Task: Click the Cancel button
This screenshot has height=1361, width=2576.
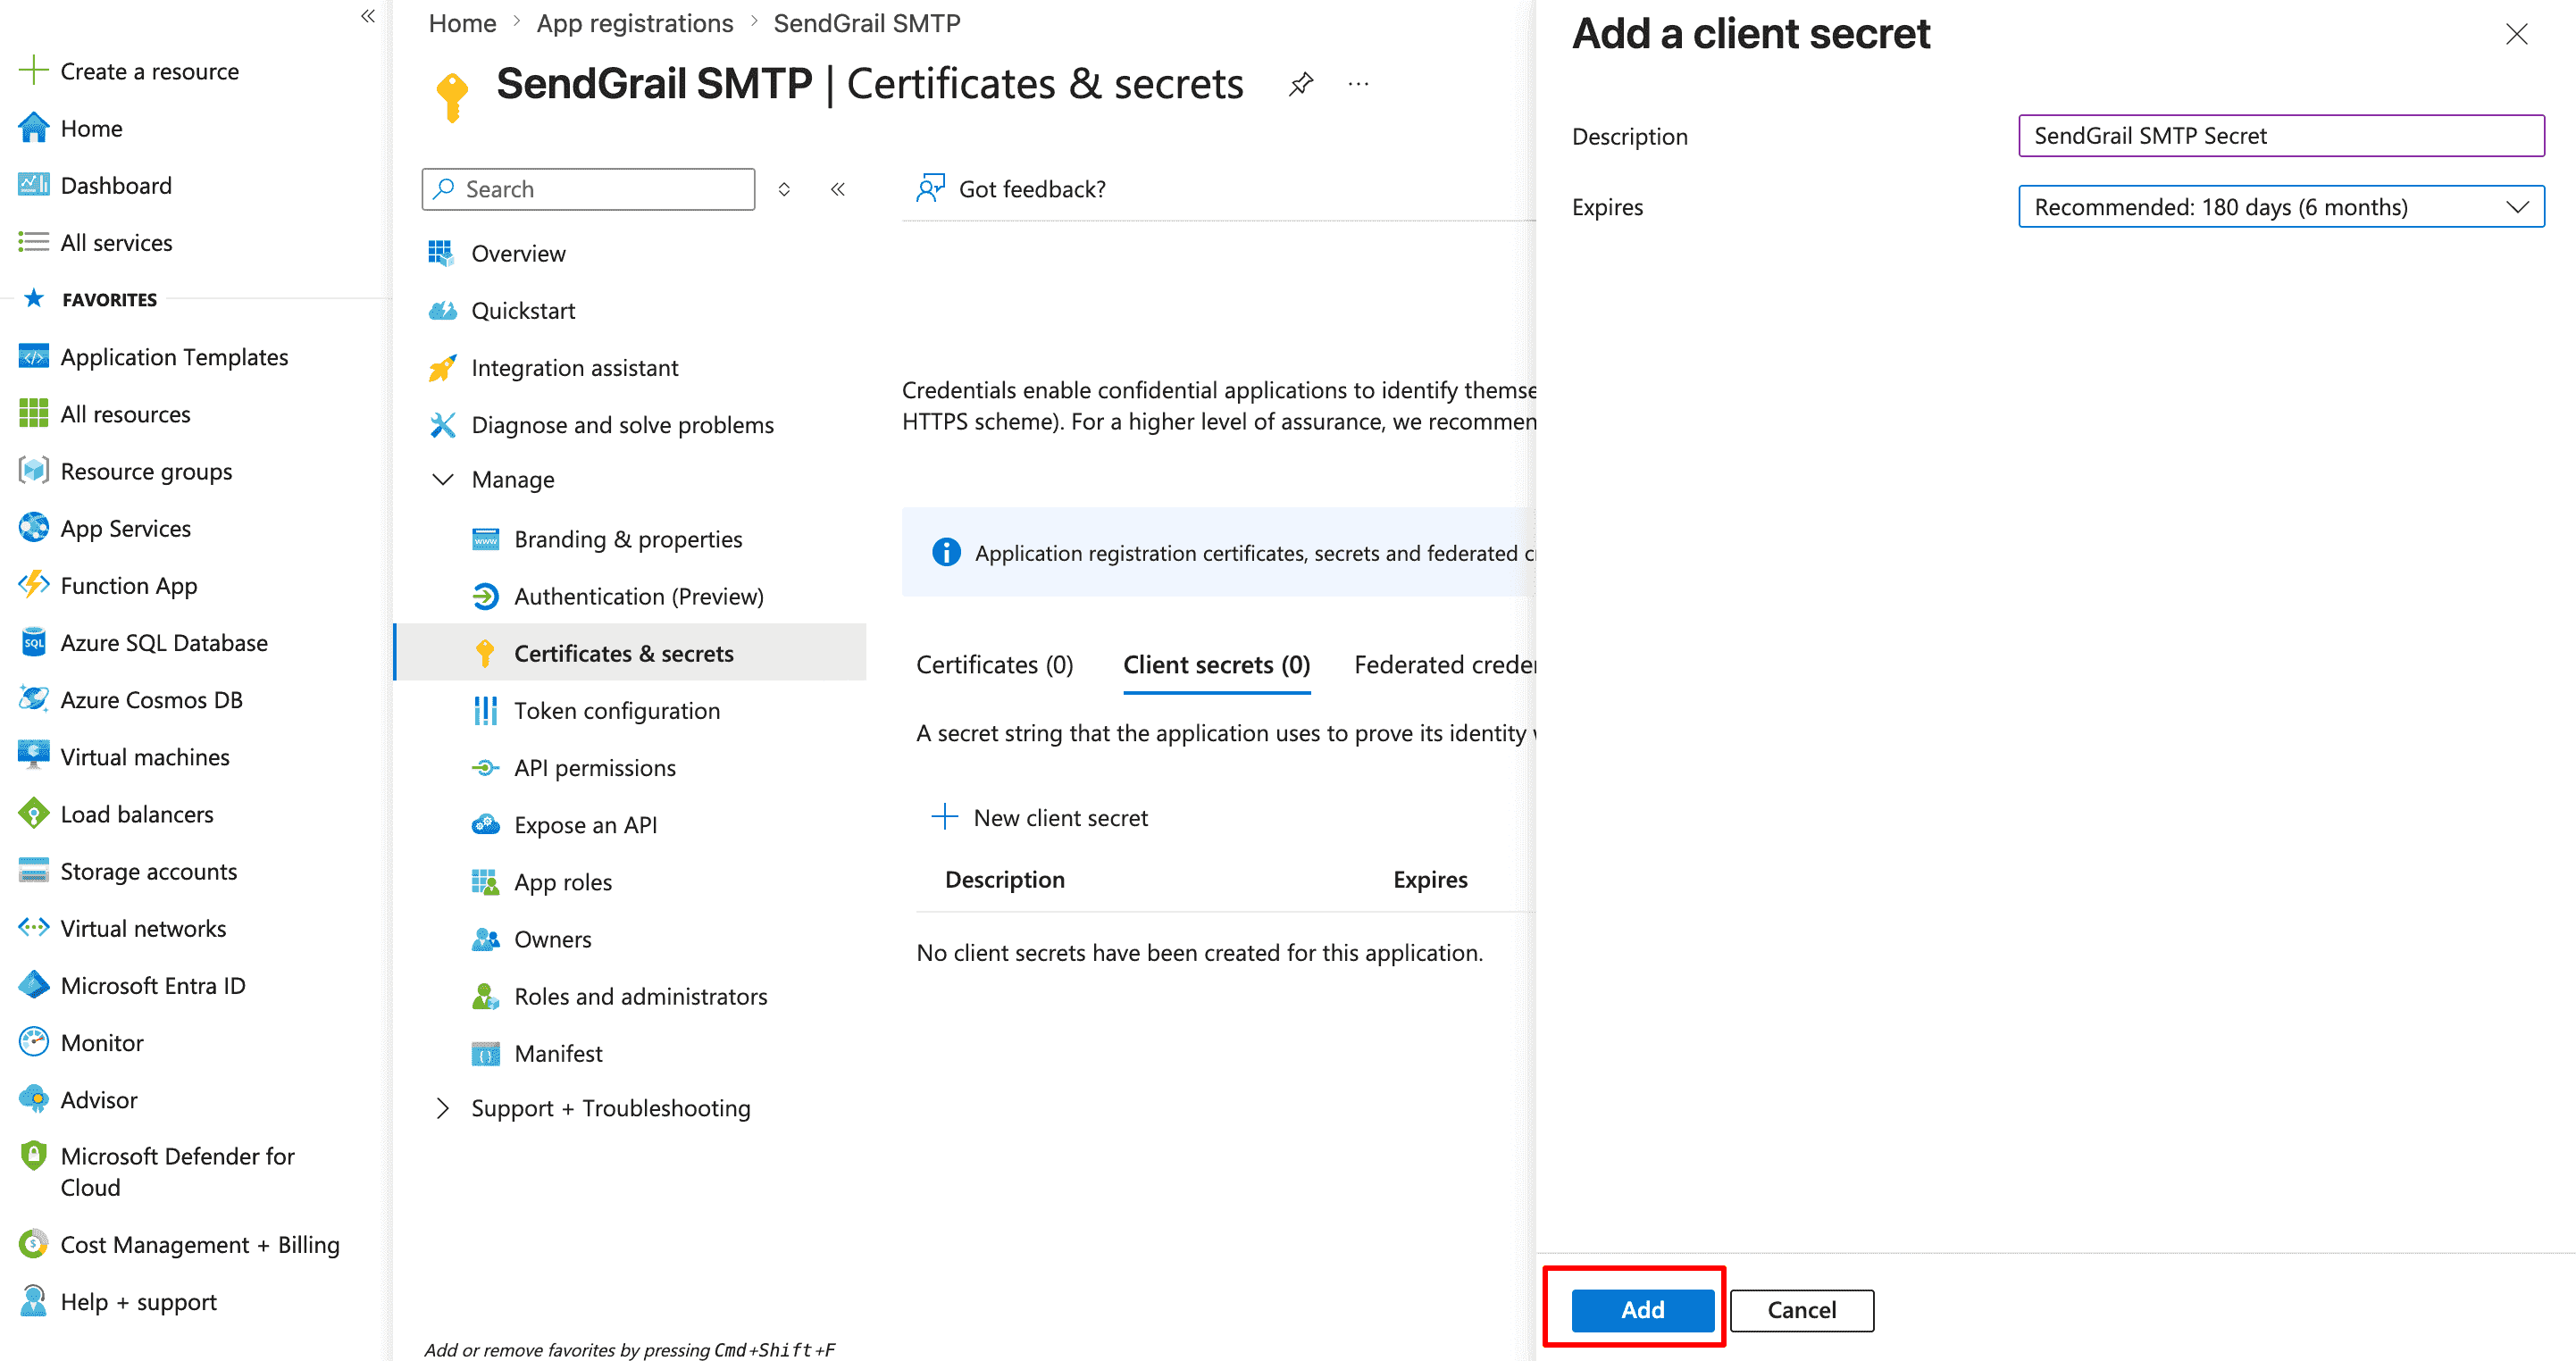Action: pyautogui.click(x=1802, y=1310)
